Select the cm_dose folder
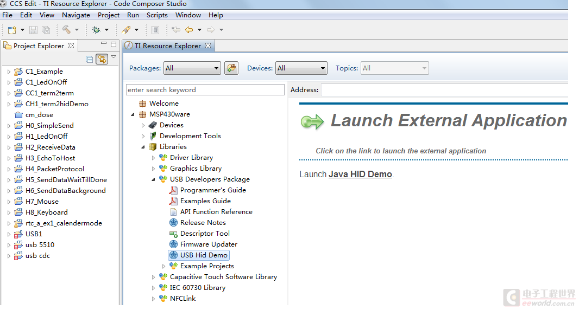The image size is (579, 310). pos(39,115)
